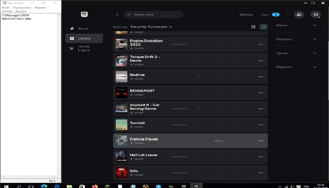Image resolution: width=329 pixels, height=188 pixels.
Task: Open the M profile avatar menu
Action: click(316, 14)
